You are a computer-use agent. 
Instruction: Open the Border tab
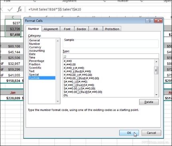pyautogui.click(x=81, y=29)
